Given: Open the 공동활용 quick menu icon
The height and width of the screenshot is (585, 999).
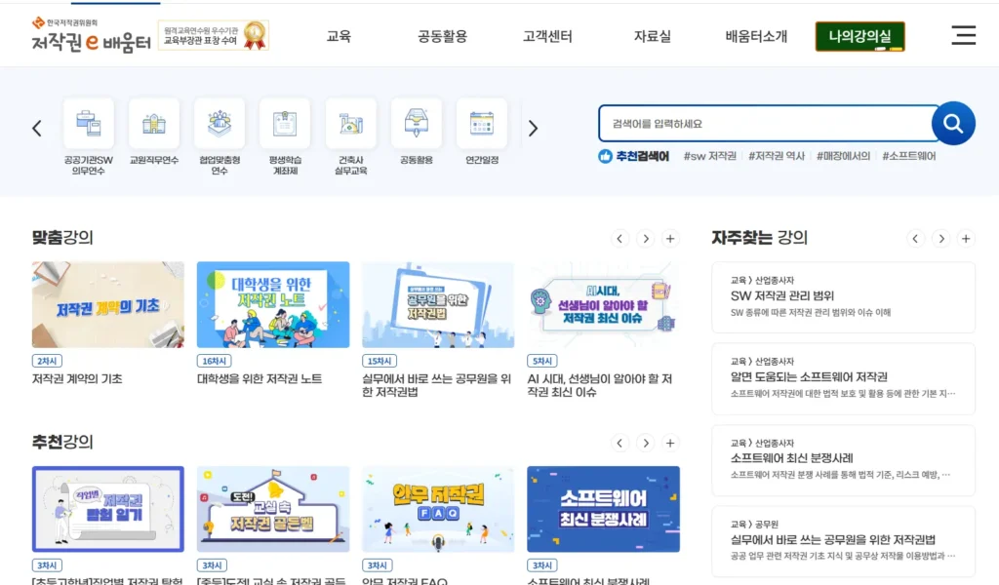Looking at the screenshot, I should click(x=416, y=122).
